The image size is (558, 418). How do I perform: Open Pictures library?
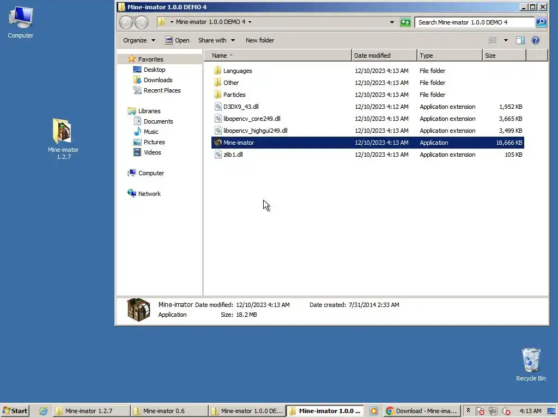154,142
